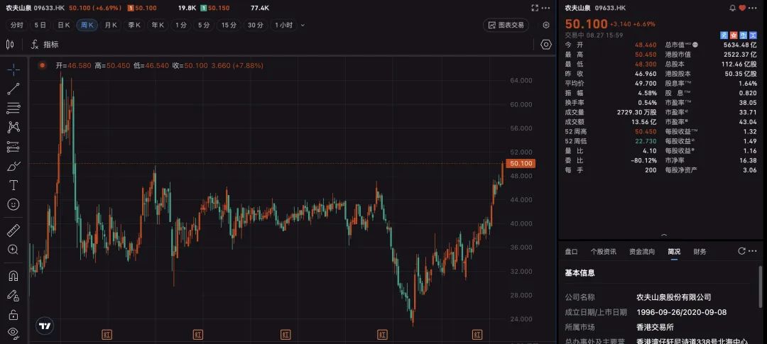
Task: Hide all drawings with eye icon
Action: click(x=13, y=332)
